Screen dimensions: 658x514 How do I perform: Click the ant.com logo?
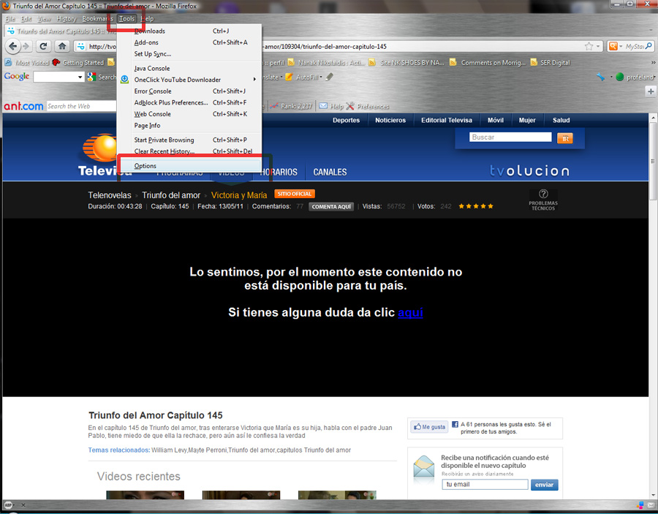(23, 106)
